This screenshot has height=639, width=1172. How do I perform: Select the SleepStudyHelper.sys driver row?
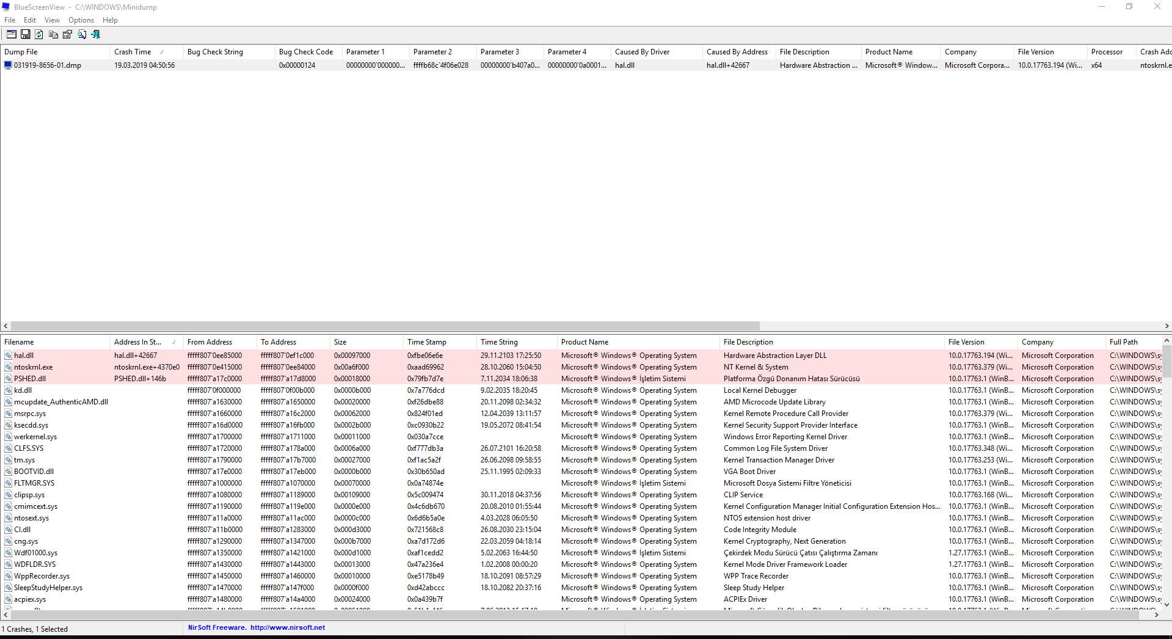(581, 588)
